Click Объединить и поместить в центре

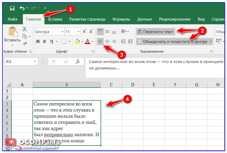[172, 42]
